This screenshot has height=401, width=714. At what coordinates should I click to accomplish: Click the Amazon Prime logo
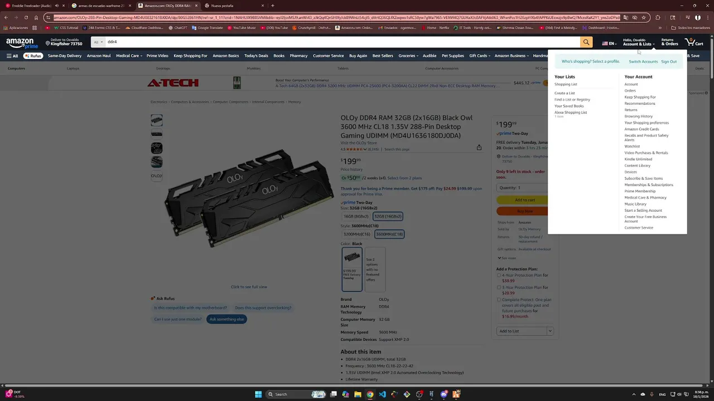pos(22,42)
